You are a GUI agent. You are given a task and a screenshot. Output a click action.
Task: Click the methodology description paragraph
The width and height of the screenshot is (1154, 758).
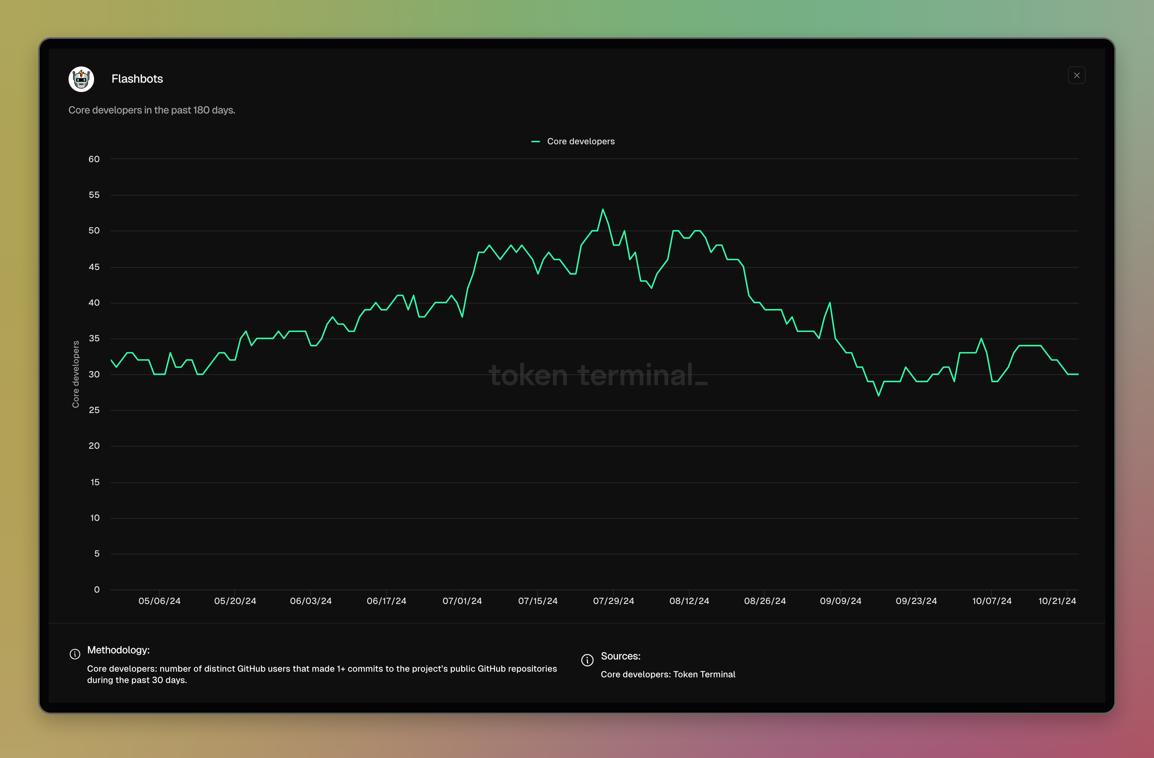coord(322,674)
